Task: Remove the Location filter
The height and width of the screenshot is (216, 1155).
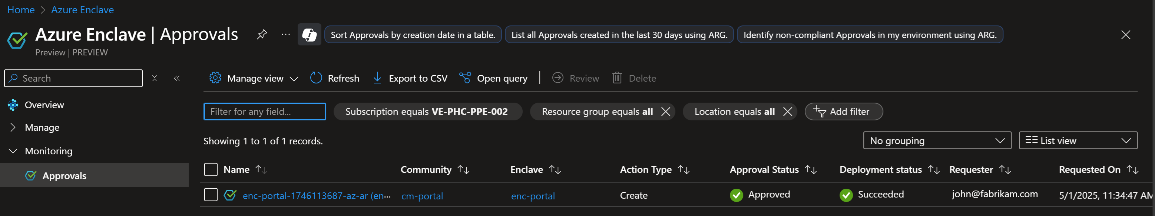Action: click(788, 112)
